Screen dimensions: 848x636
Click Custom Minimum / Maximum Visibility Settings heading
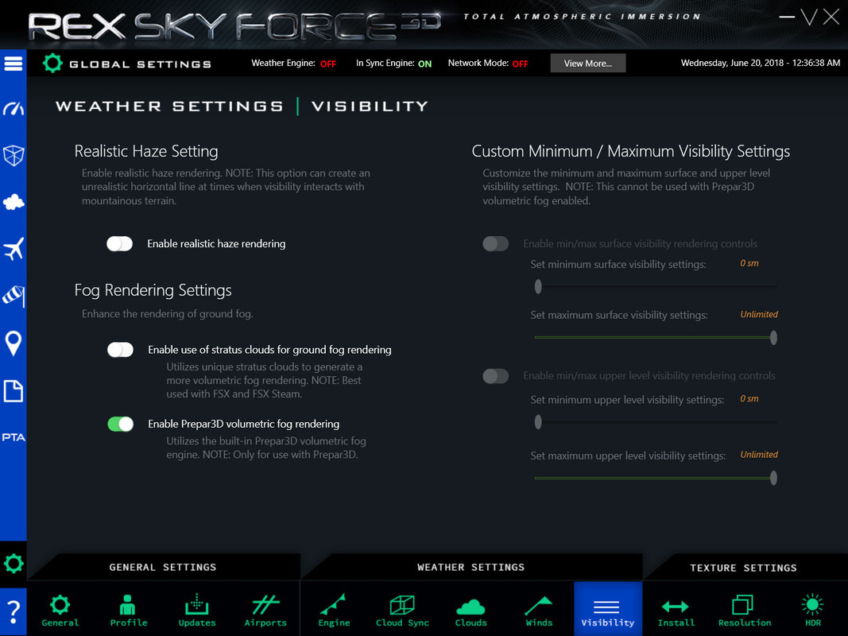[x=630, y=151]
